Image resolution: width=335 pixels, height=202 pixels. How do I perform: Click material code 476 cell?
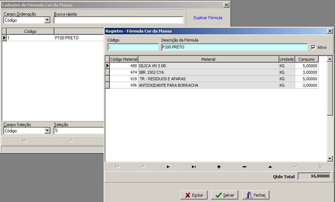[124, 85]
